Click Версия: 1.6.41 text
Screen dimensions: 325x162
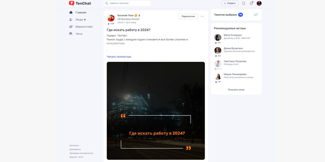pyautogui.click(x=76, y=157)
